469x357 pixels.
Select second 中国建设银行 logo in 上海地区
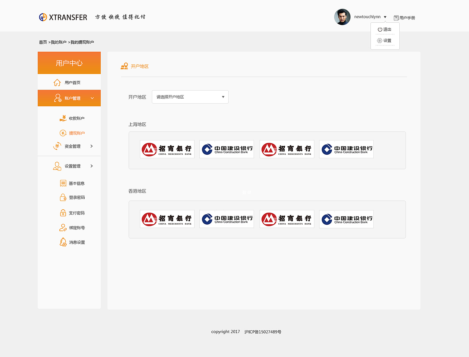pos(346,149)
